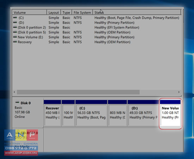Select the Disk 0 partition 2 drive icon
194x159 pixels.
pyautogui.click(x=15, y=27)
